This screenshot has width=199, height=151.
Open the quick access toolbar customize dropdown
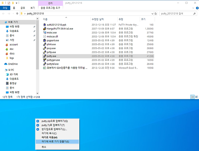click(17, 3)
